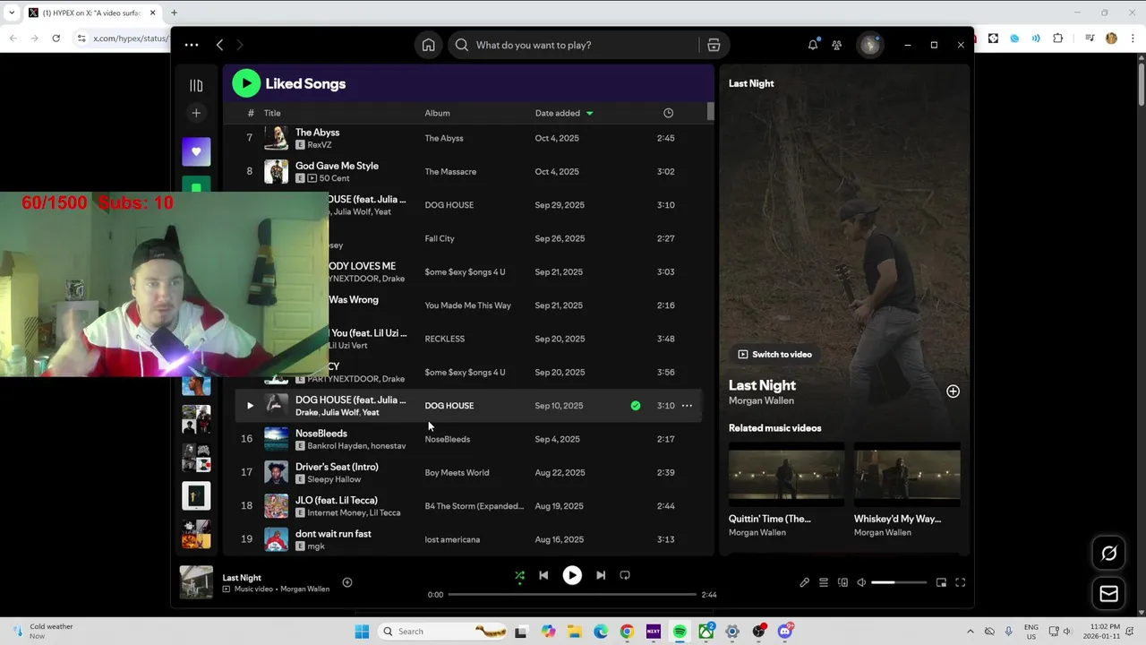Create a playlist with the sidebar plus button

point(196,113)
